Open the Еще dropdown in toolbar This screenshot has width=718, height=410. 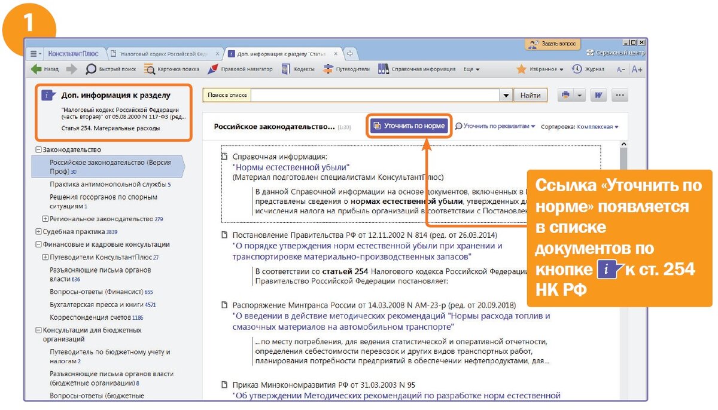[471, 69]
